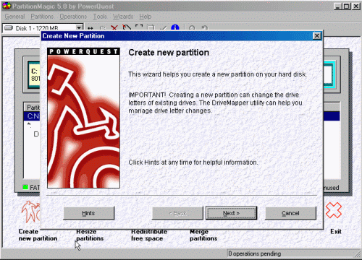The width and height of the screenshot is (362, 260).
Task: Click the brackets-shaped toolbar icon
Action: pos(139,27)
